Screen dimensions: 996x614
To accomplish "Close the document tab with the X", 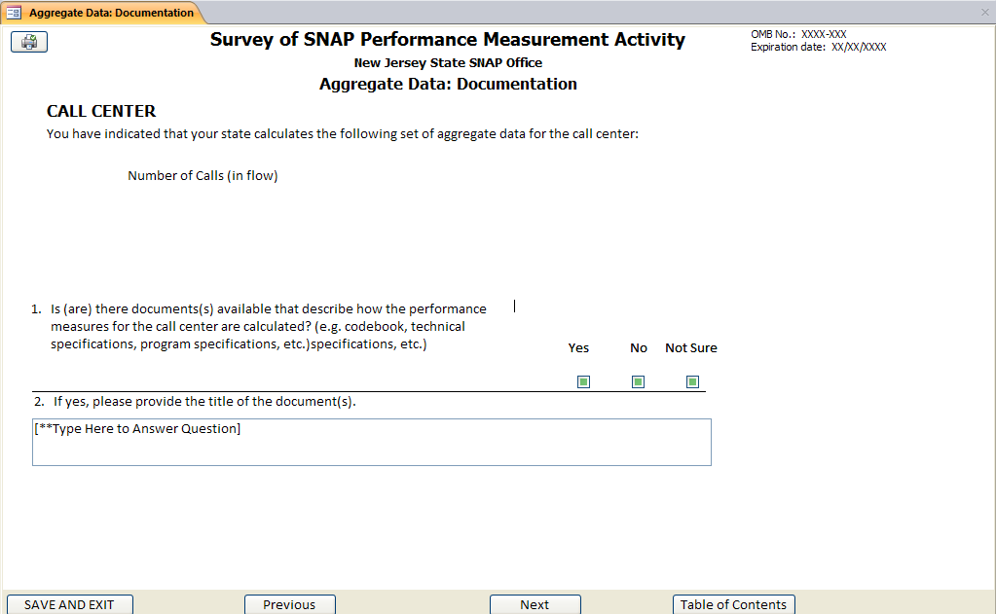I will pos(984,12).
